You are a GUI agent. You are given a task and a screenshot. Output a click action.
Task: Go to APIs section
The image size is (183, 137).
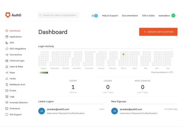point(12,43)
